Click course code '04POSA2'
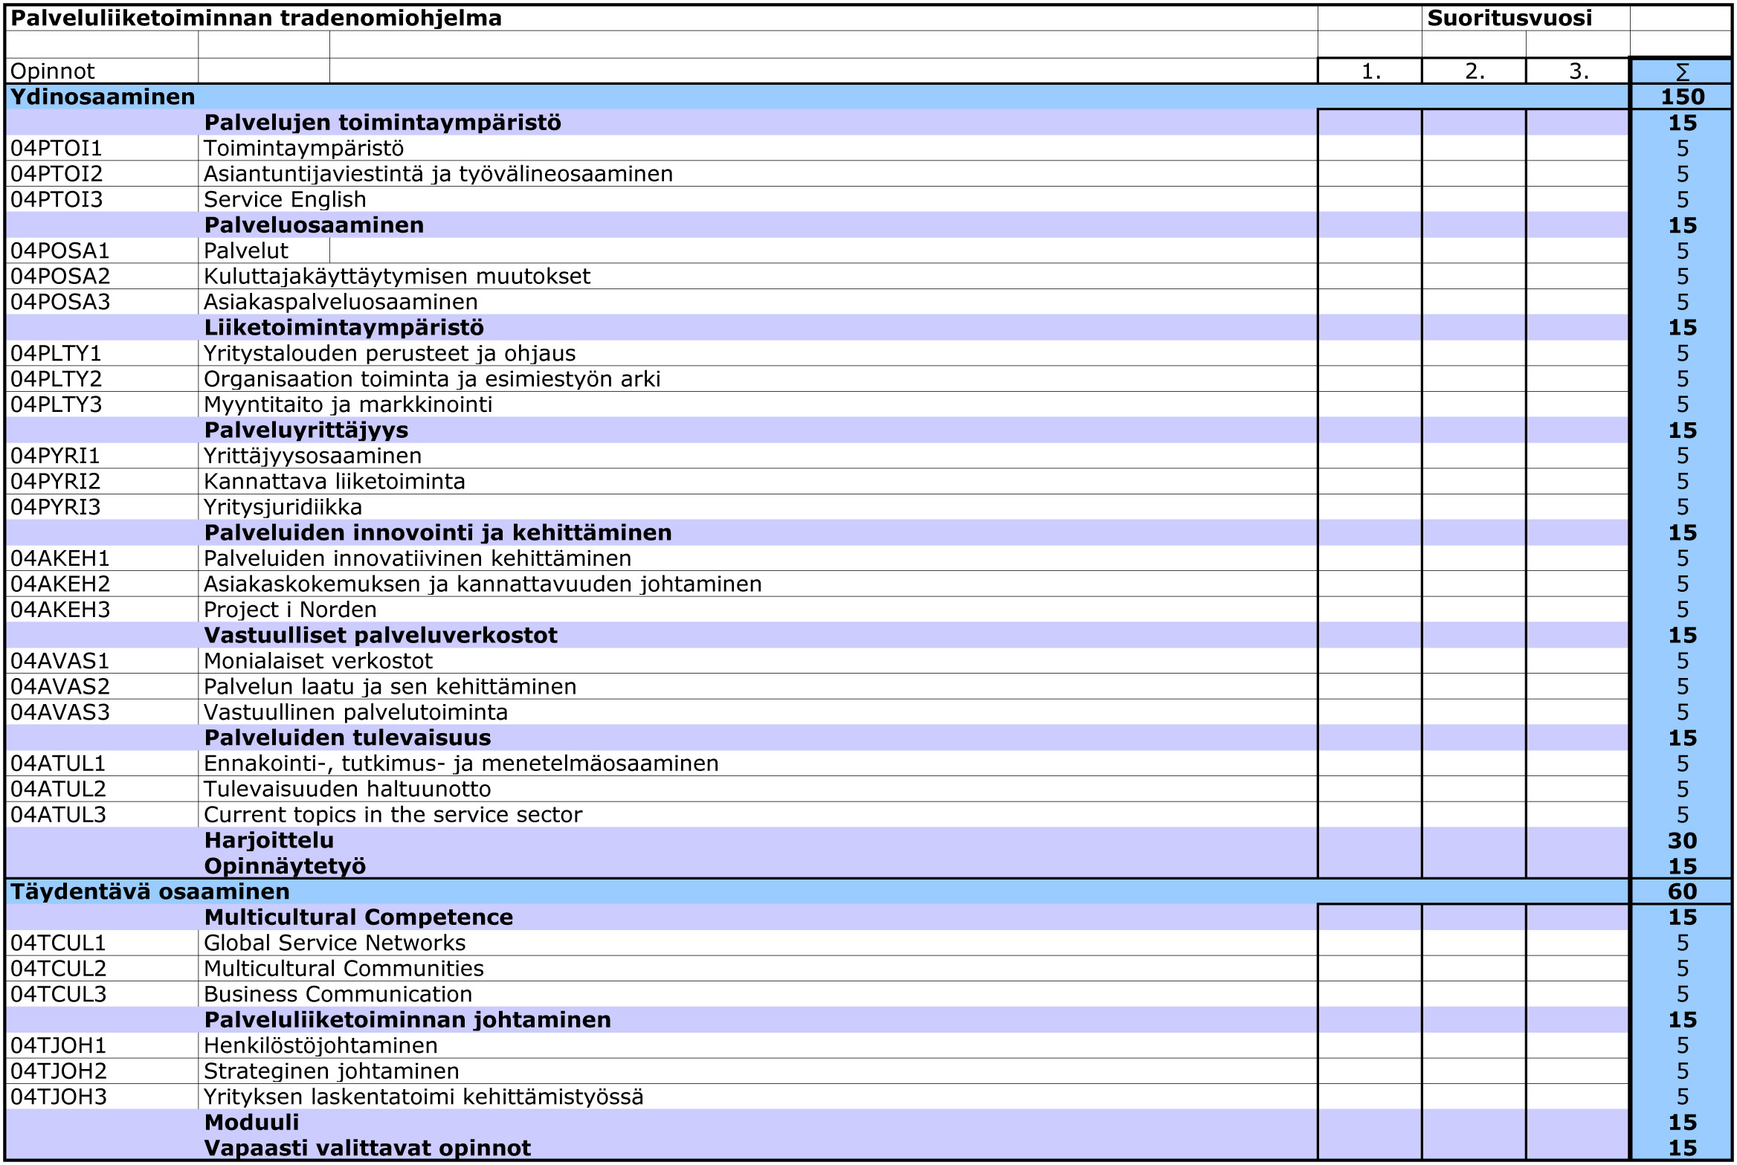The image size is (1737, 1165). (x=60, y=277)
